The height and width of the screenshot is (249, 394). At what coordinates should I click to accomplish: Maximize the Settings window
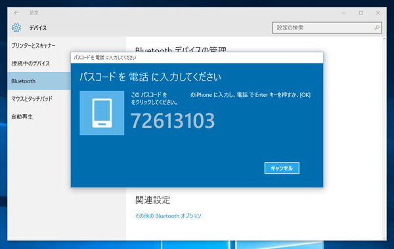[361, 13]
